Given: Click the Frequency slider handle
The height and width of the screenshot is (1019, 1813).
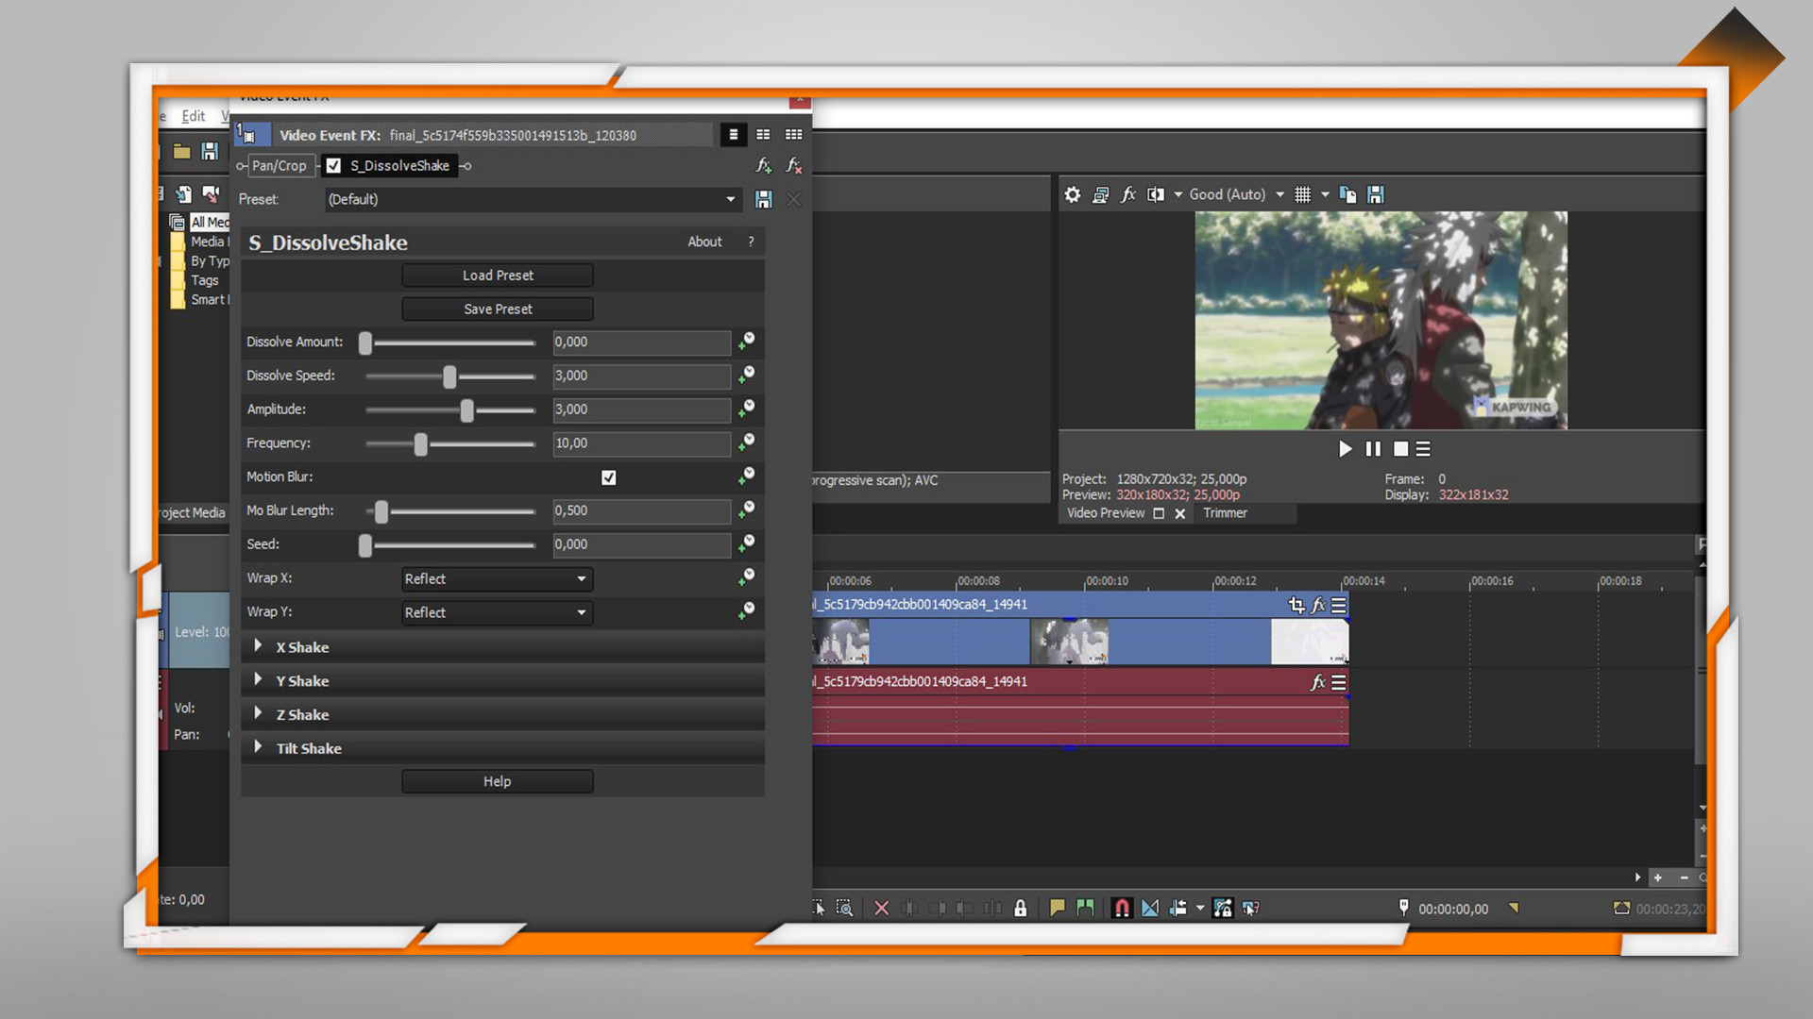Looking at the screenshot, I should [x=421, y=443].
